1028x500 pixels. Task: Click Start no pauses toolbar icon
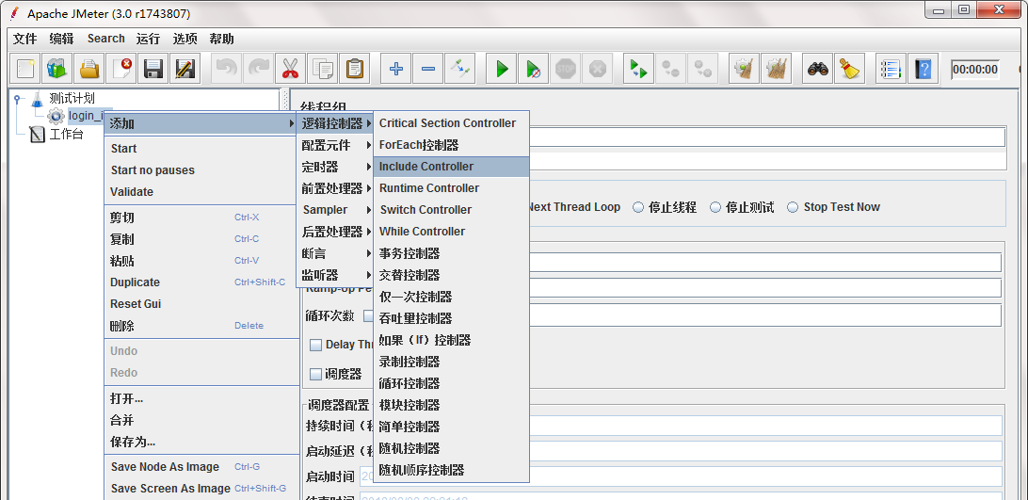tap(533, 68)
